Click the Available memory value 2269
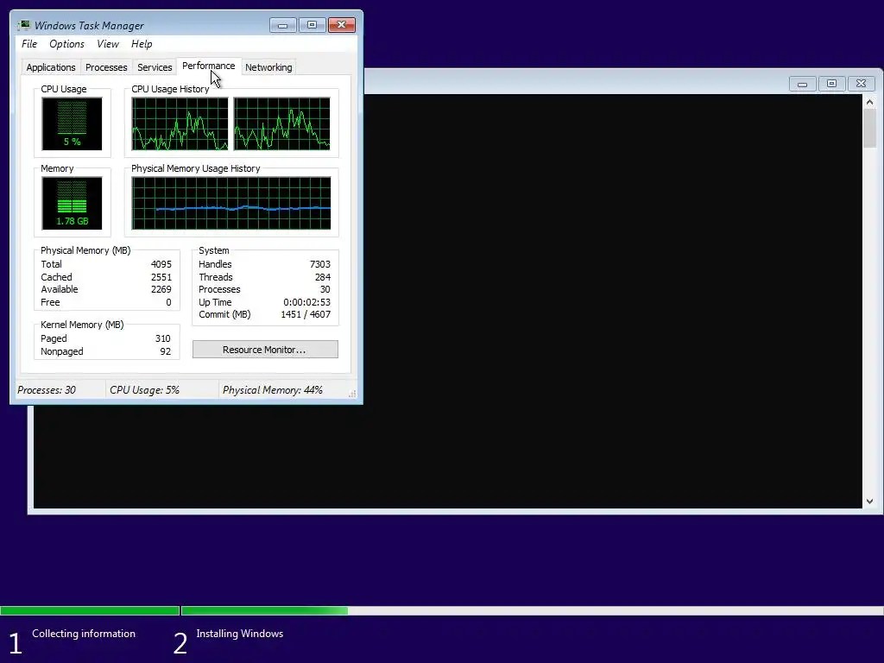Screen dimensions: 884x663 [x=161, y=290]
